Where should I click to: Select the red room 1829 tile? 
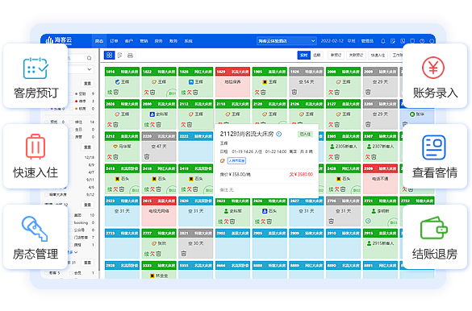(x=232, y=82)
